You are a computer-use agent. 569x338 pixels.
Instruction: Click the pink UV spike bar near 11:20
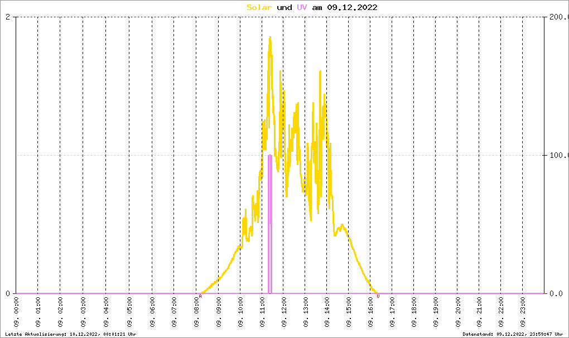270,224
